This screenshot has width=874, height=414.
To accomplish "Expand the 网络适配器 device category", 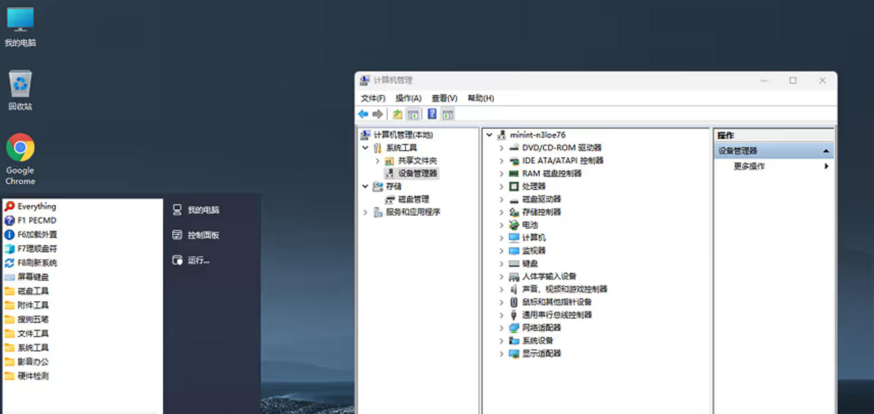I will click(502, 328).
